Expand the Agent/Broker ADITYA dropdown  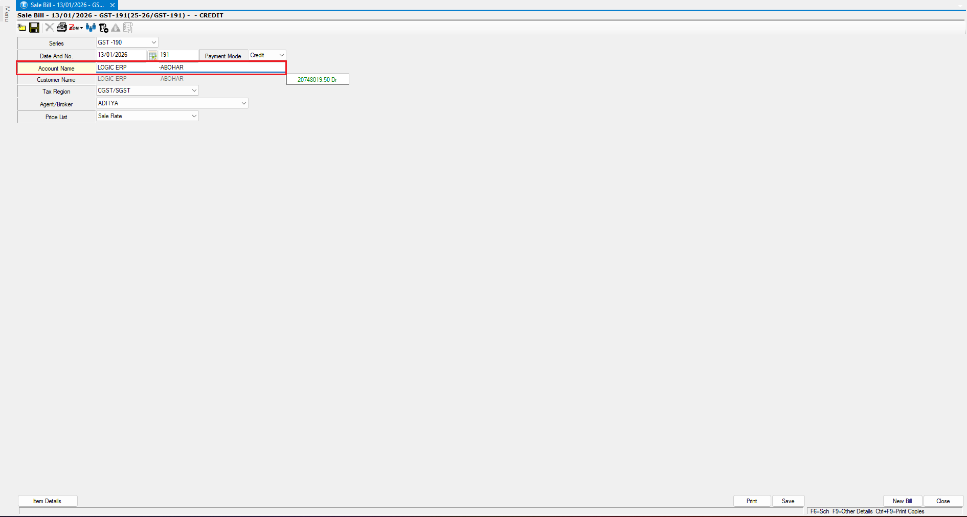coord(243,103)
